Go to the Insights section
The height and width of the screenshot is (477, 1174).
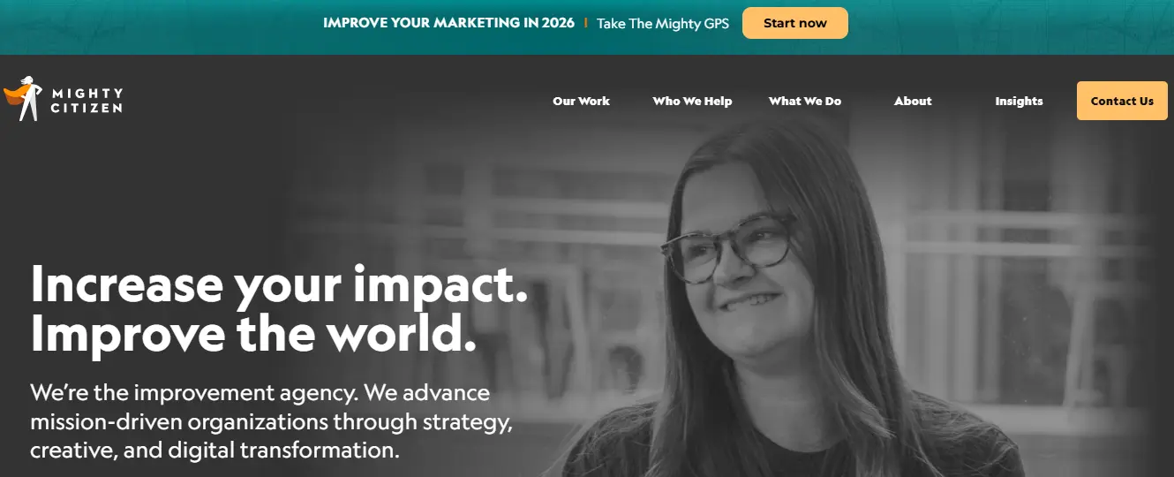coord(1019,101)
